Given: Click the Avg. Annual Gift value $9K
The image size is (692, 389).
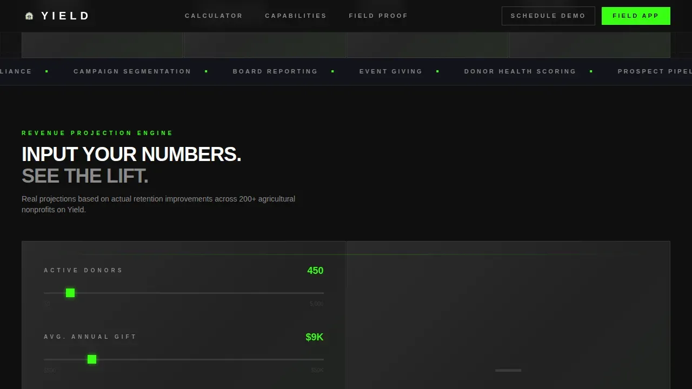Looking at the screenshot, I should tap(315, 337).
